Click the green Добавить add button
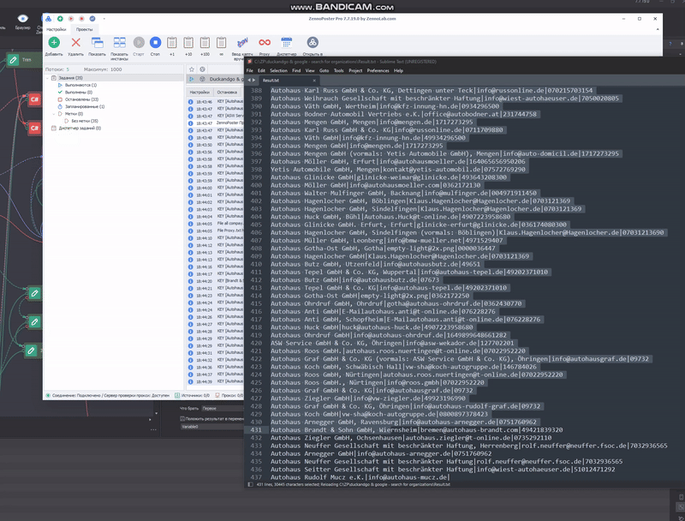This screenshot has width=685, height=521. [54, 43]
